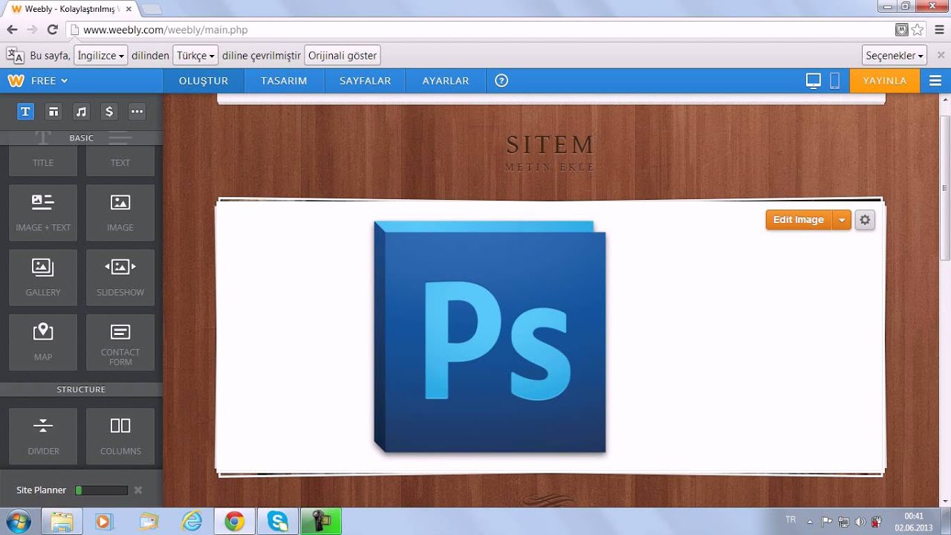Click Orijinali göster button
This screenshot has height=535, width=951.
(343, 56)
